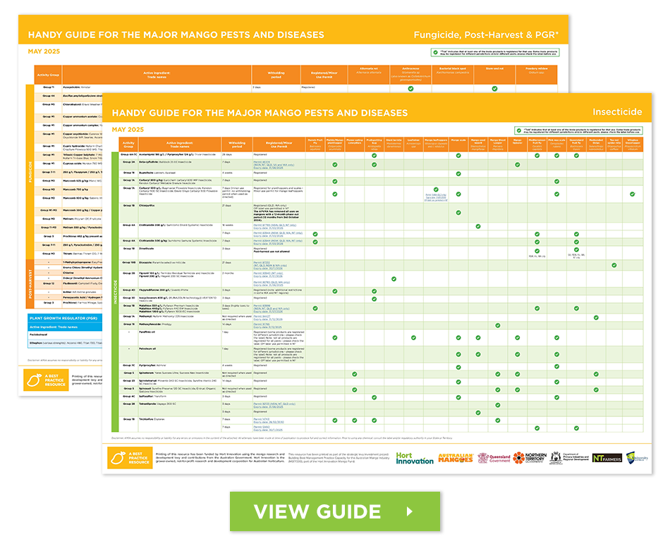Screen dimensions: 670x541
Task: Click the tick legend icon on Fungicide page
Action: 435,52
